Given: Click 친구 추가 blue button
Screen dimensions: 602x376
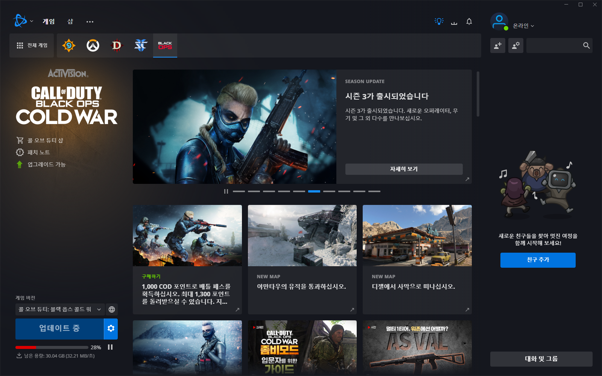Looking at the screenshot, I should click(x=538, y=260).
